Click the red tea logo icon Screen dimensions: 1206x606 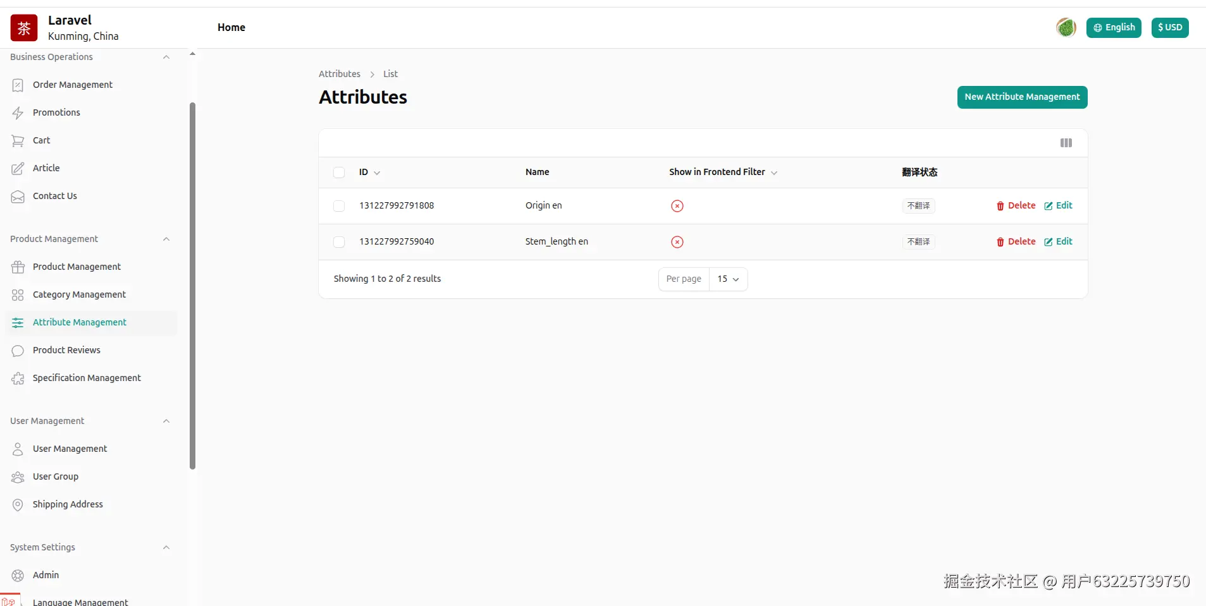click(x=24, y=28)
